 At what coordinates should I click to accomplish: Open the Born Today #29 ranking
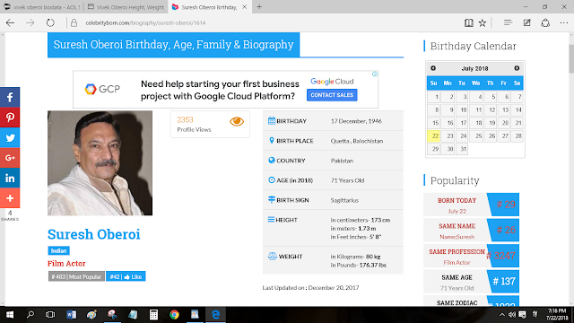point(471,205)
